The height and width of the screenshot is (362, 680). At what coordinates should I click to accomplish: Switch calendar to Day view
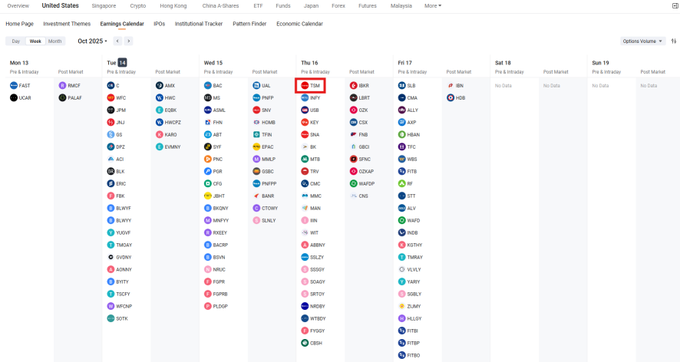[x=15, y=41]
